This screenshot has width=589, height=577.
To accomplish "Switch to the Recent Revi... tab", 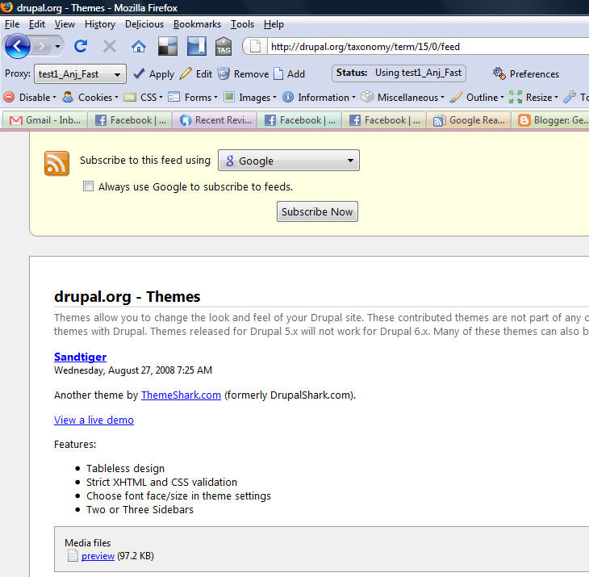I will [215, 120].
